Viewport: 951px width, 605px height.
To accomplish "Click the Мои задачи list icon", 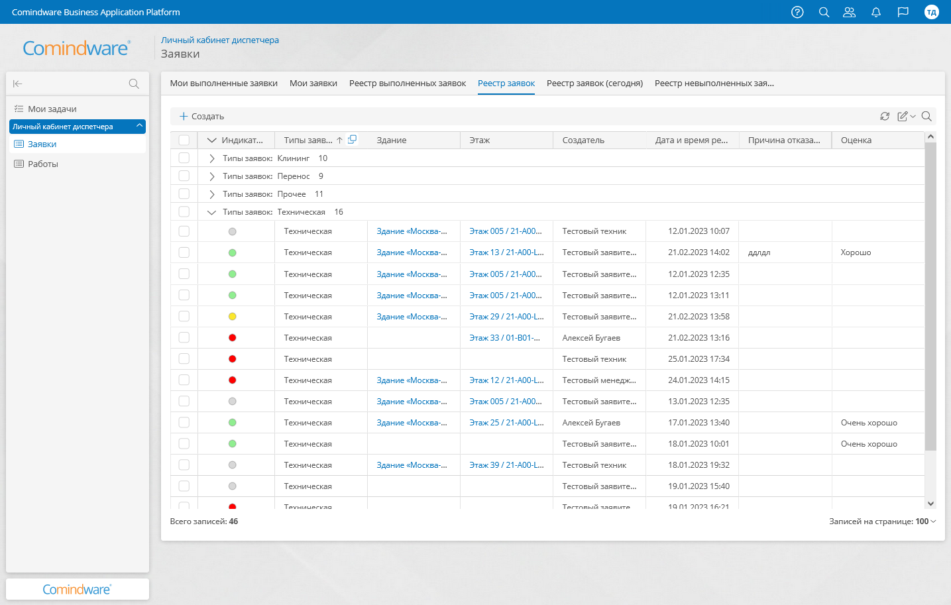I will (19, 109).
